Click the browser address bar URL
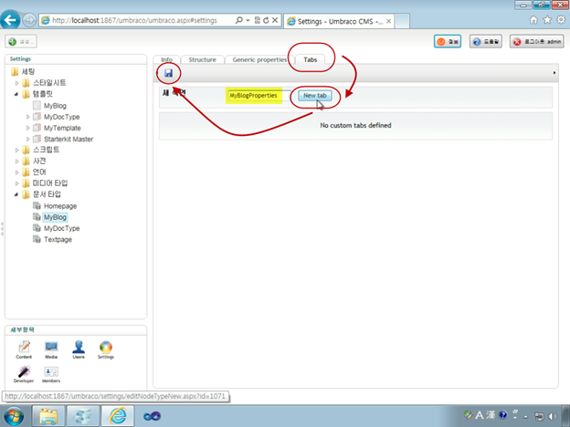The width and height of the screenshot is (570, 427). click(x=134, y=20)
